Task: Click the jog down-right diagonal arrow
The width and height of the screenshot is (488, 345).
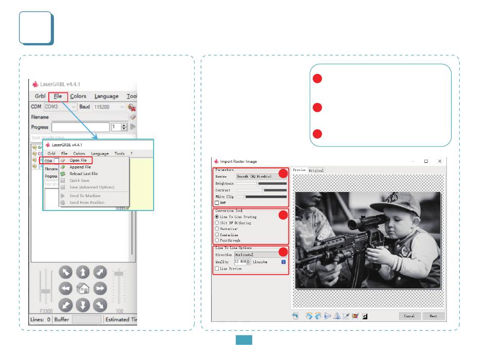Action: (x=100, y=305)
